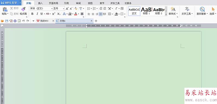Screen dimensions: 217x104
Task: Add a new document tab with plus
Action: pos(96,21)
